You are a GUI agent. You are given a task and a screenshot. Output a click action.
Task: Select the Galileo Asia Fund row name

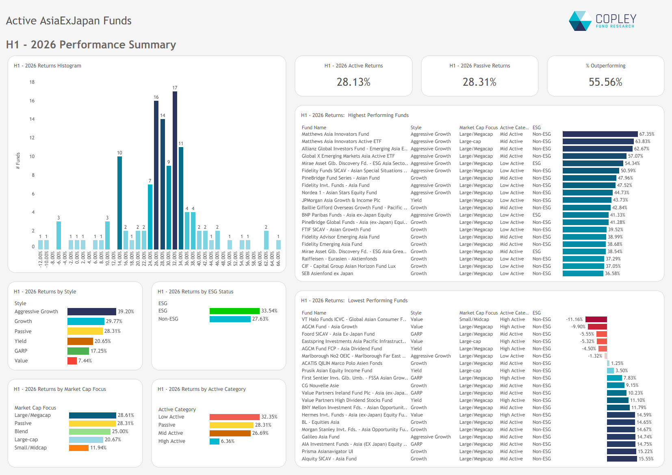coord(320,437)
